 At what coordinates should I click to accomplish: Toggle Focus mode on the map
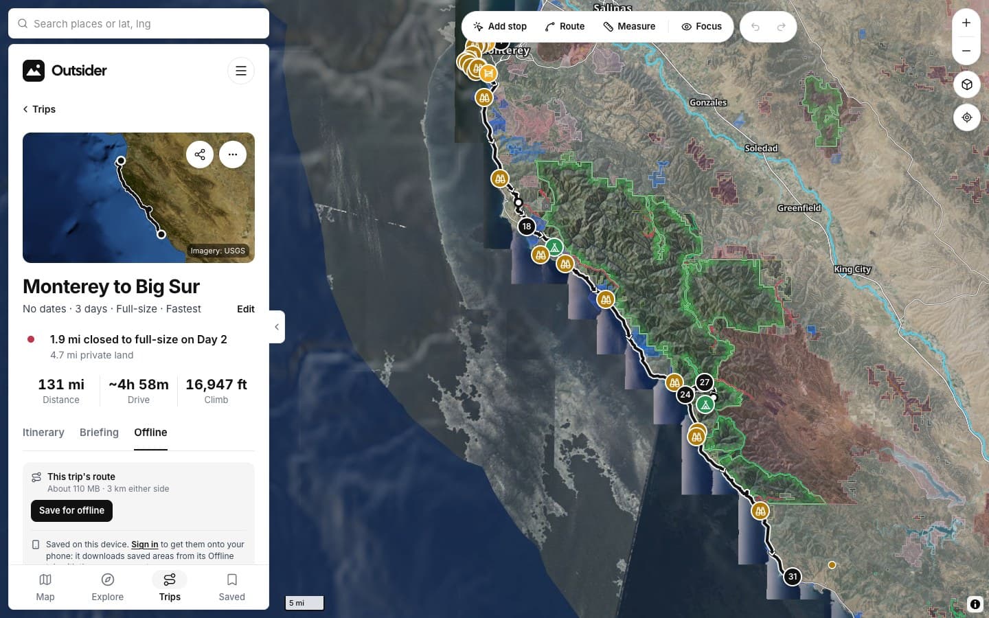tap(701, 27)
